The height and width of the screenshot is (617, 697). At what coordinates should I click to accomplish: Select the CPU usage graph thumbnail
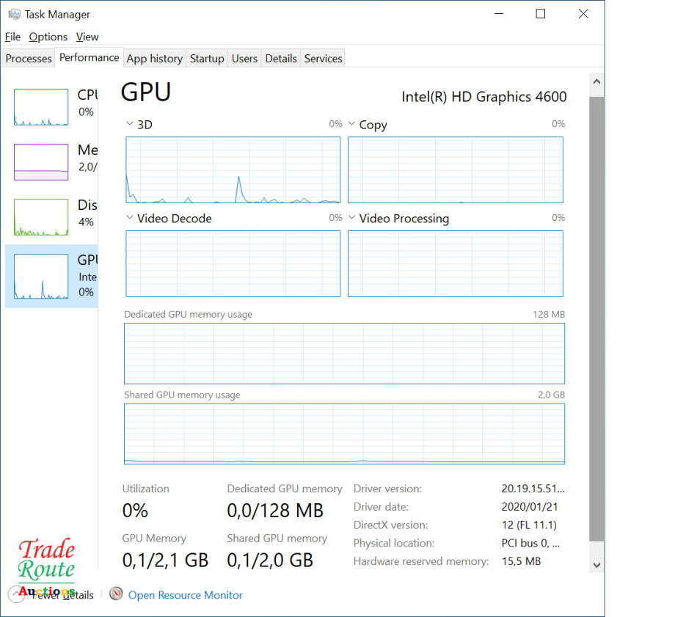[41, 107]
